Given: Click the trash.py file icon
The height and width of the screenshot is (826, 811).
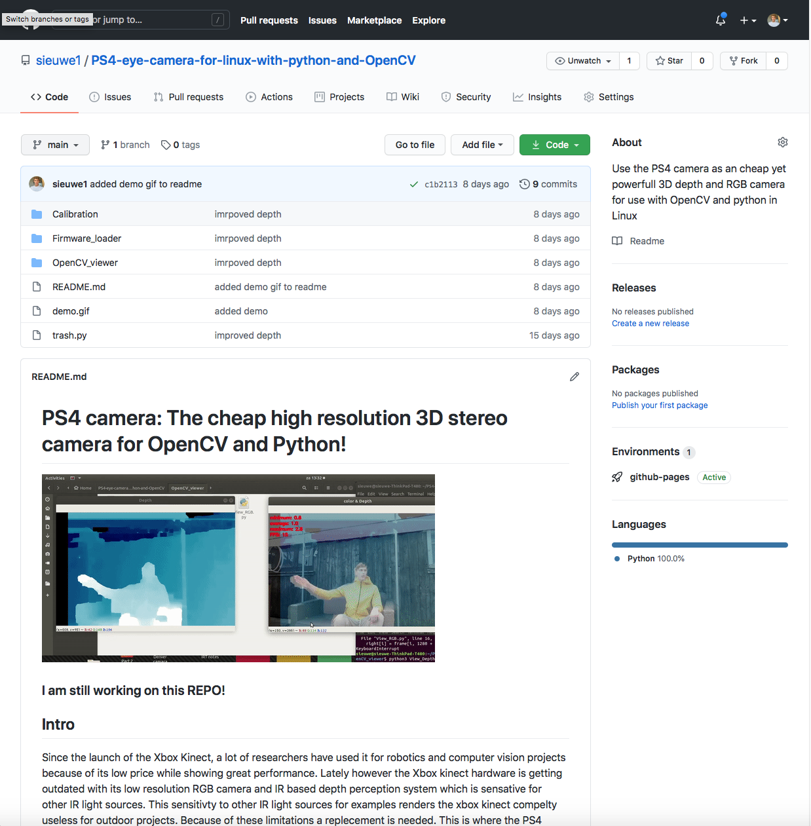Looking at the screenshot, I should coord(37,335).
